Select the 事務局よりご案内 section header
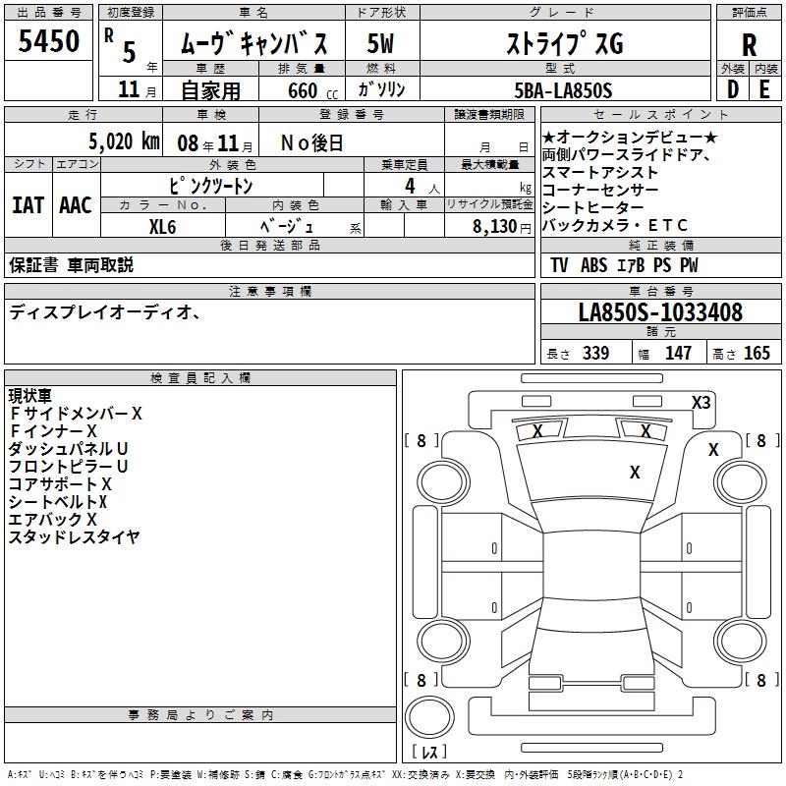 point(200,715)
